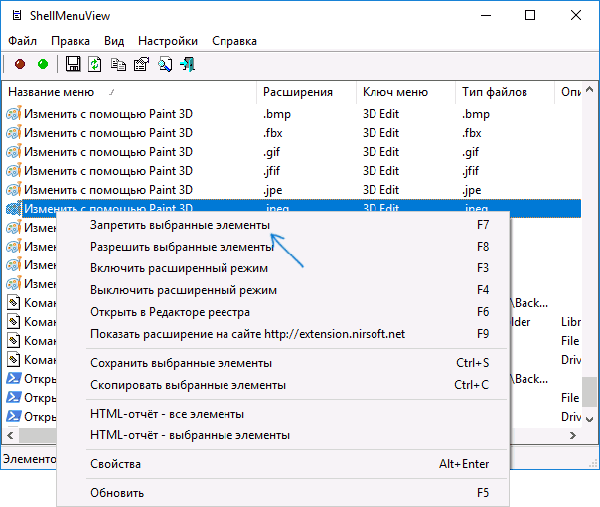The width and height of the screenshot is (600, 507).
Task: Click the Paint 3D icon in the .fbx row
Action: (13, 133)
